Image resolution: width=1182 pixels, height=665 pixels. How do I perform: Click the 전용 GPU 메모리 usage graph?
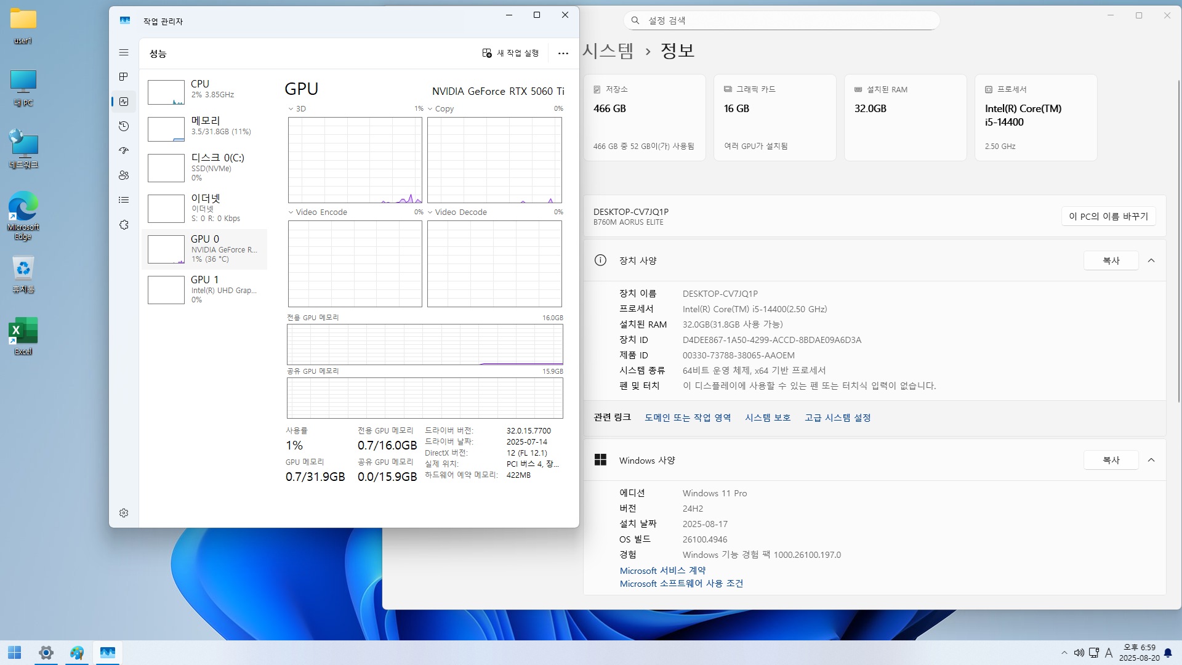(x=425, y=344)
